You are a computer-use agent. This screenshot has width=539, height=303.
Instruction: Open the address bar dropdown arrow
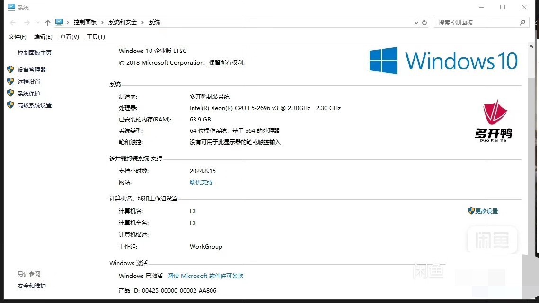click(x=416, y=22)
